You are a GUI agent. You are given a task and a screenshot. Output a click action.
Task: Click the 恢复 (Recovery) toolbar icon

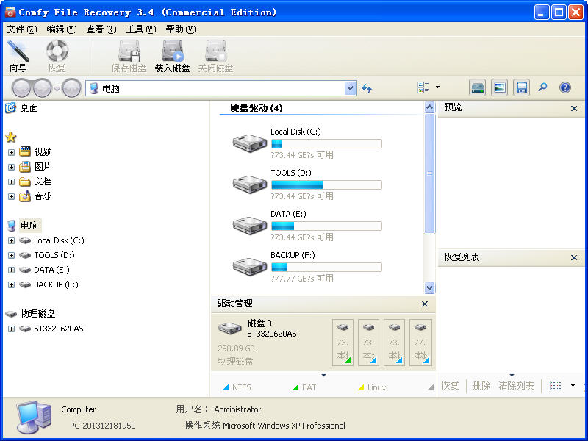[x=58, y=55]
